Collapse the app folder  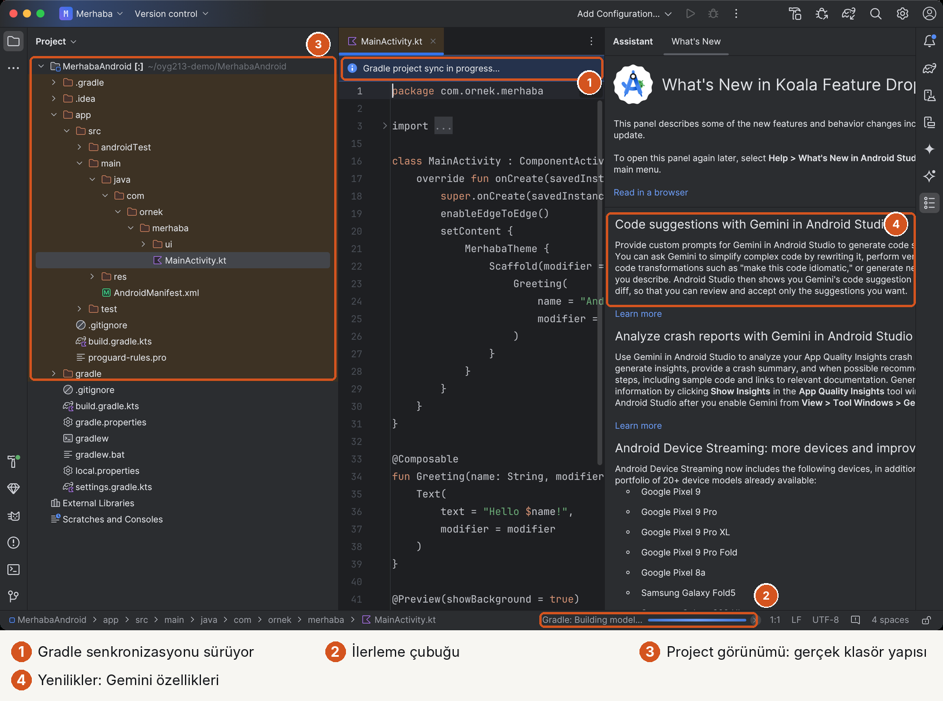pos(54,115)
